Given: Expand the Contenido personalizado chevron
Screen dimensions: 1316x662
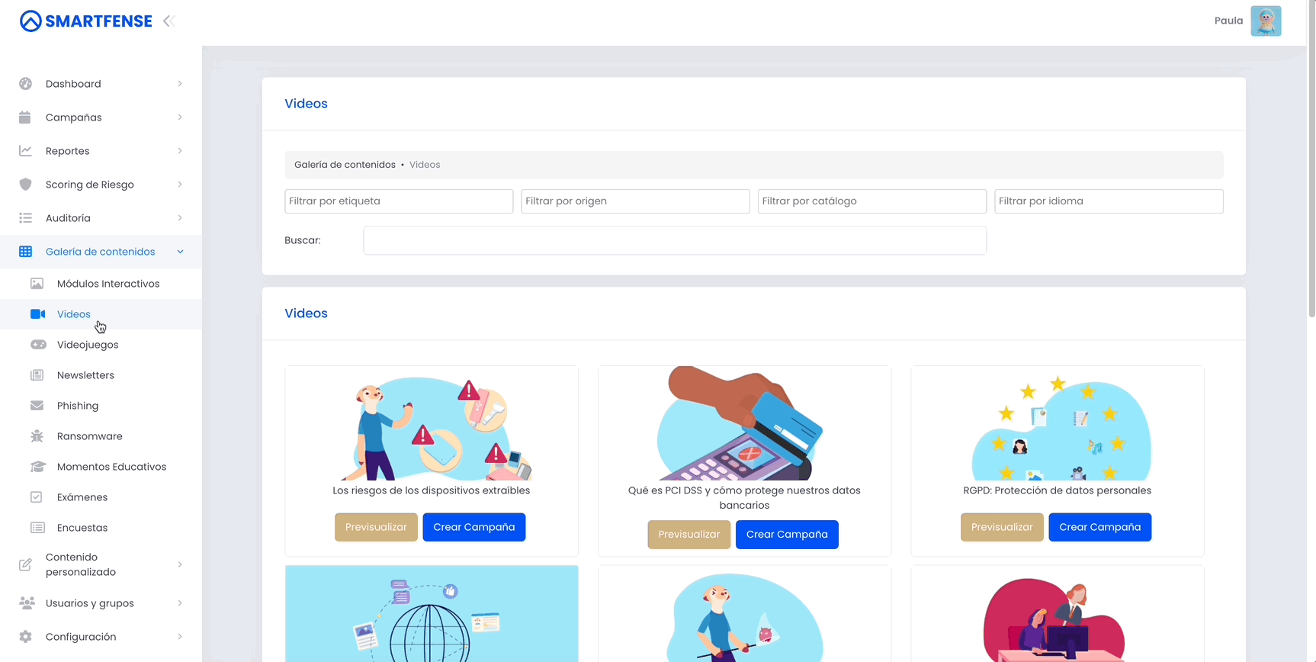Looking at the screenshot, I should [180, 564].
